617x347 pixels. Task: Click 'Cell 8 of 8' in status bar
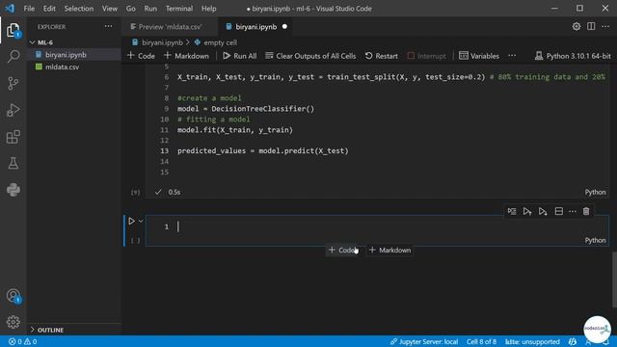[x=481, y=342]
